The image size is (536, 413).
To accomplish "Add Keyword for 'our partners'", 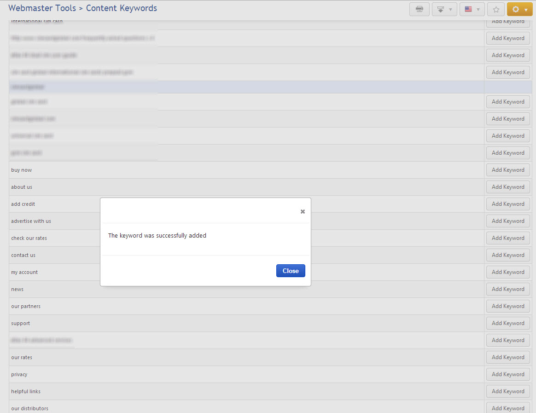I will tap(508, 306).
